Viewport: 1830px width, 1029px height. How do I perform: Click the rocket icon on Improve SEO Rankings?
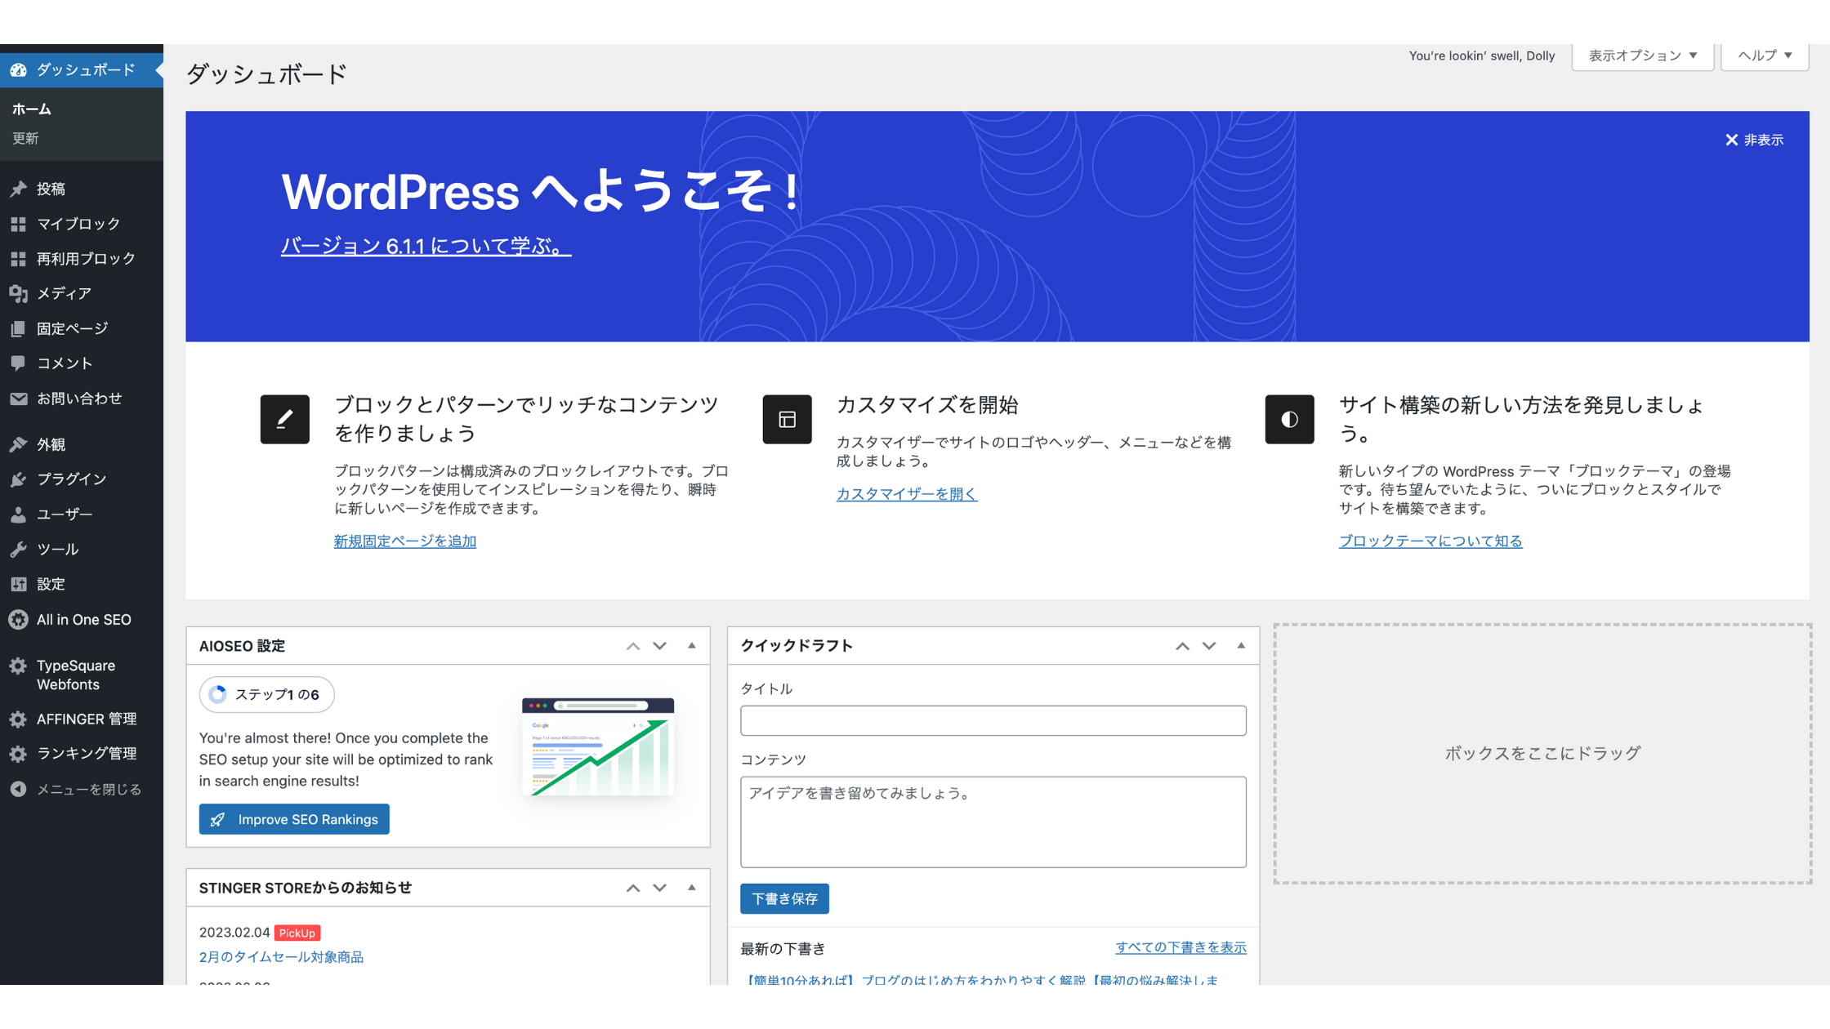tap(217, 819)
